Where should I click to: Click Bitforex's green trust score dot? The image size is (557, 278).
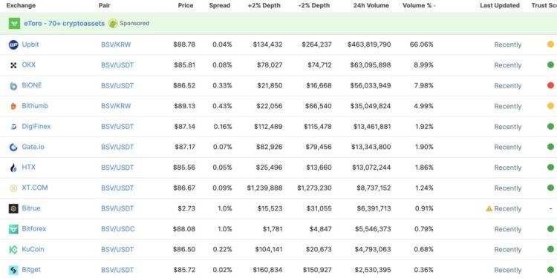550,229
